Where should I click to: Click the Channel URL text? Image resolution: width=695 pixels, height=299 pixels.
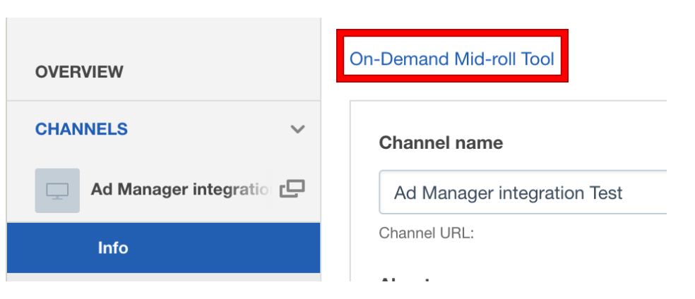point(427,233)
